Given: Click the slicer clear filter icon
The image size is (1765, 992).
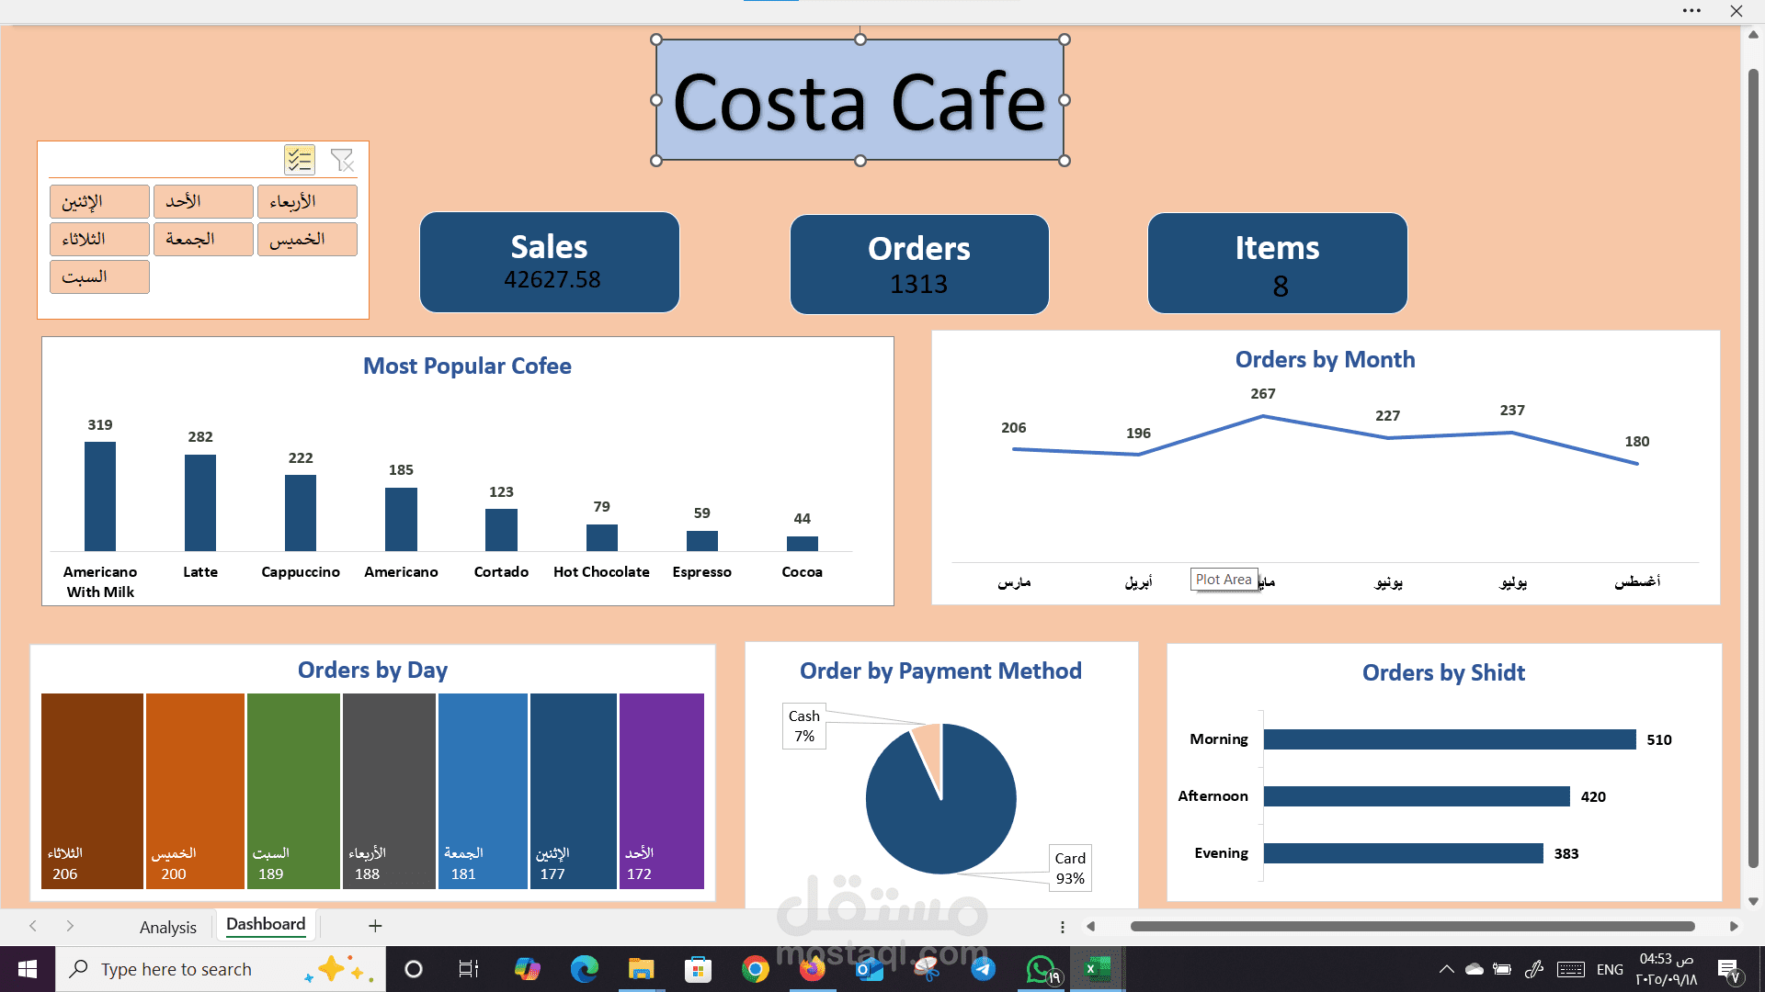Looking at the screenshot, I should pyautogui.click(x=342, y=160).
